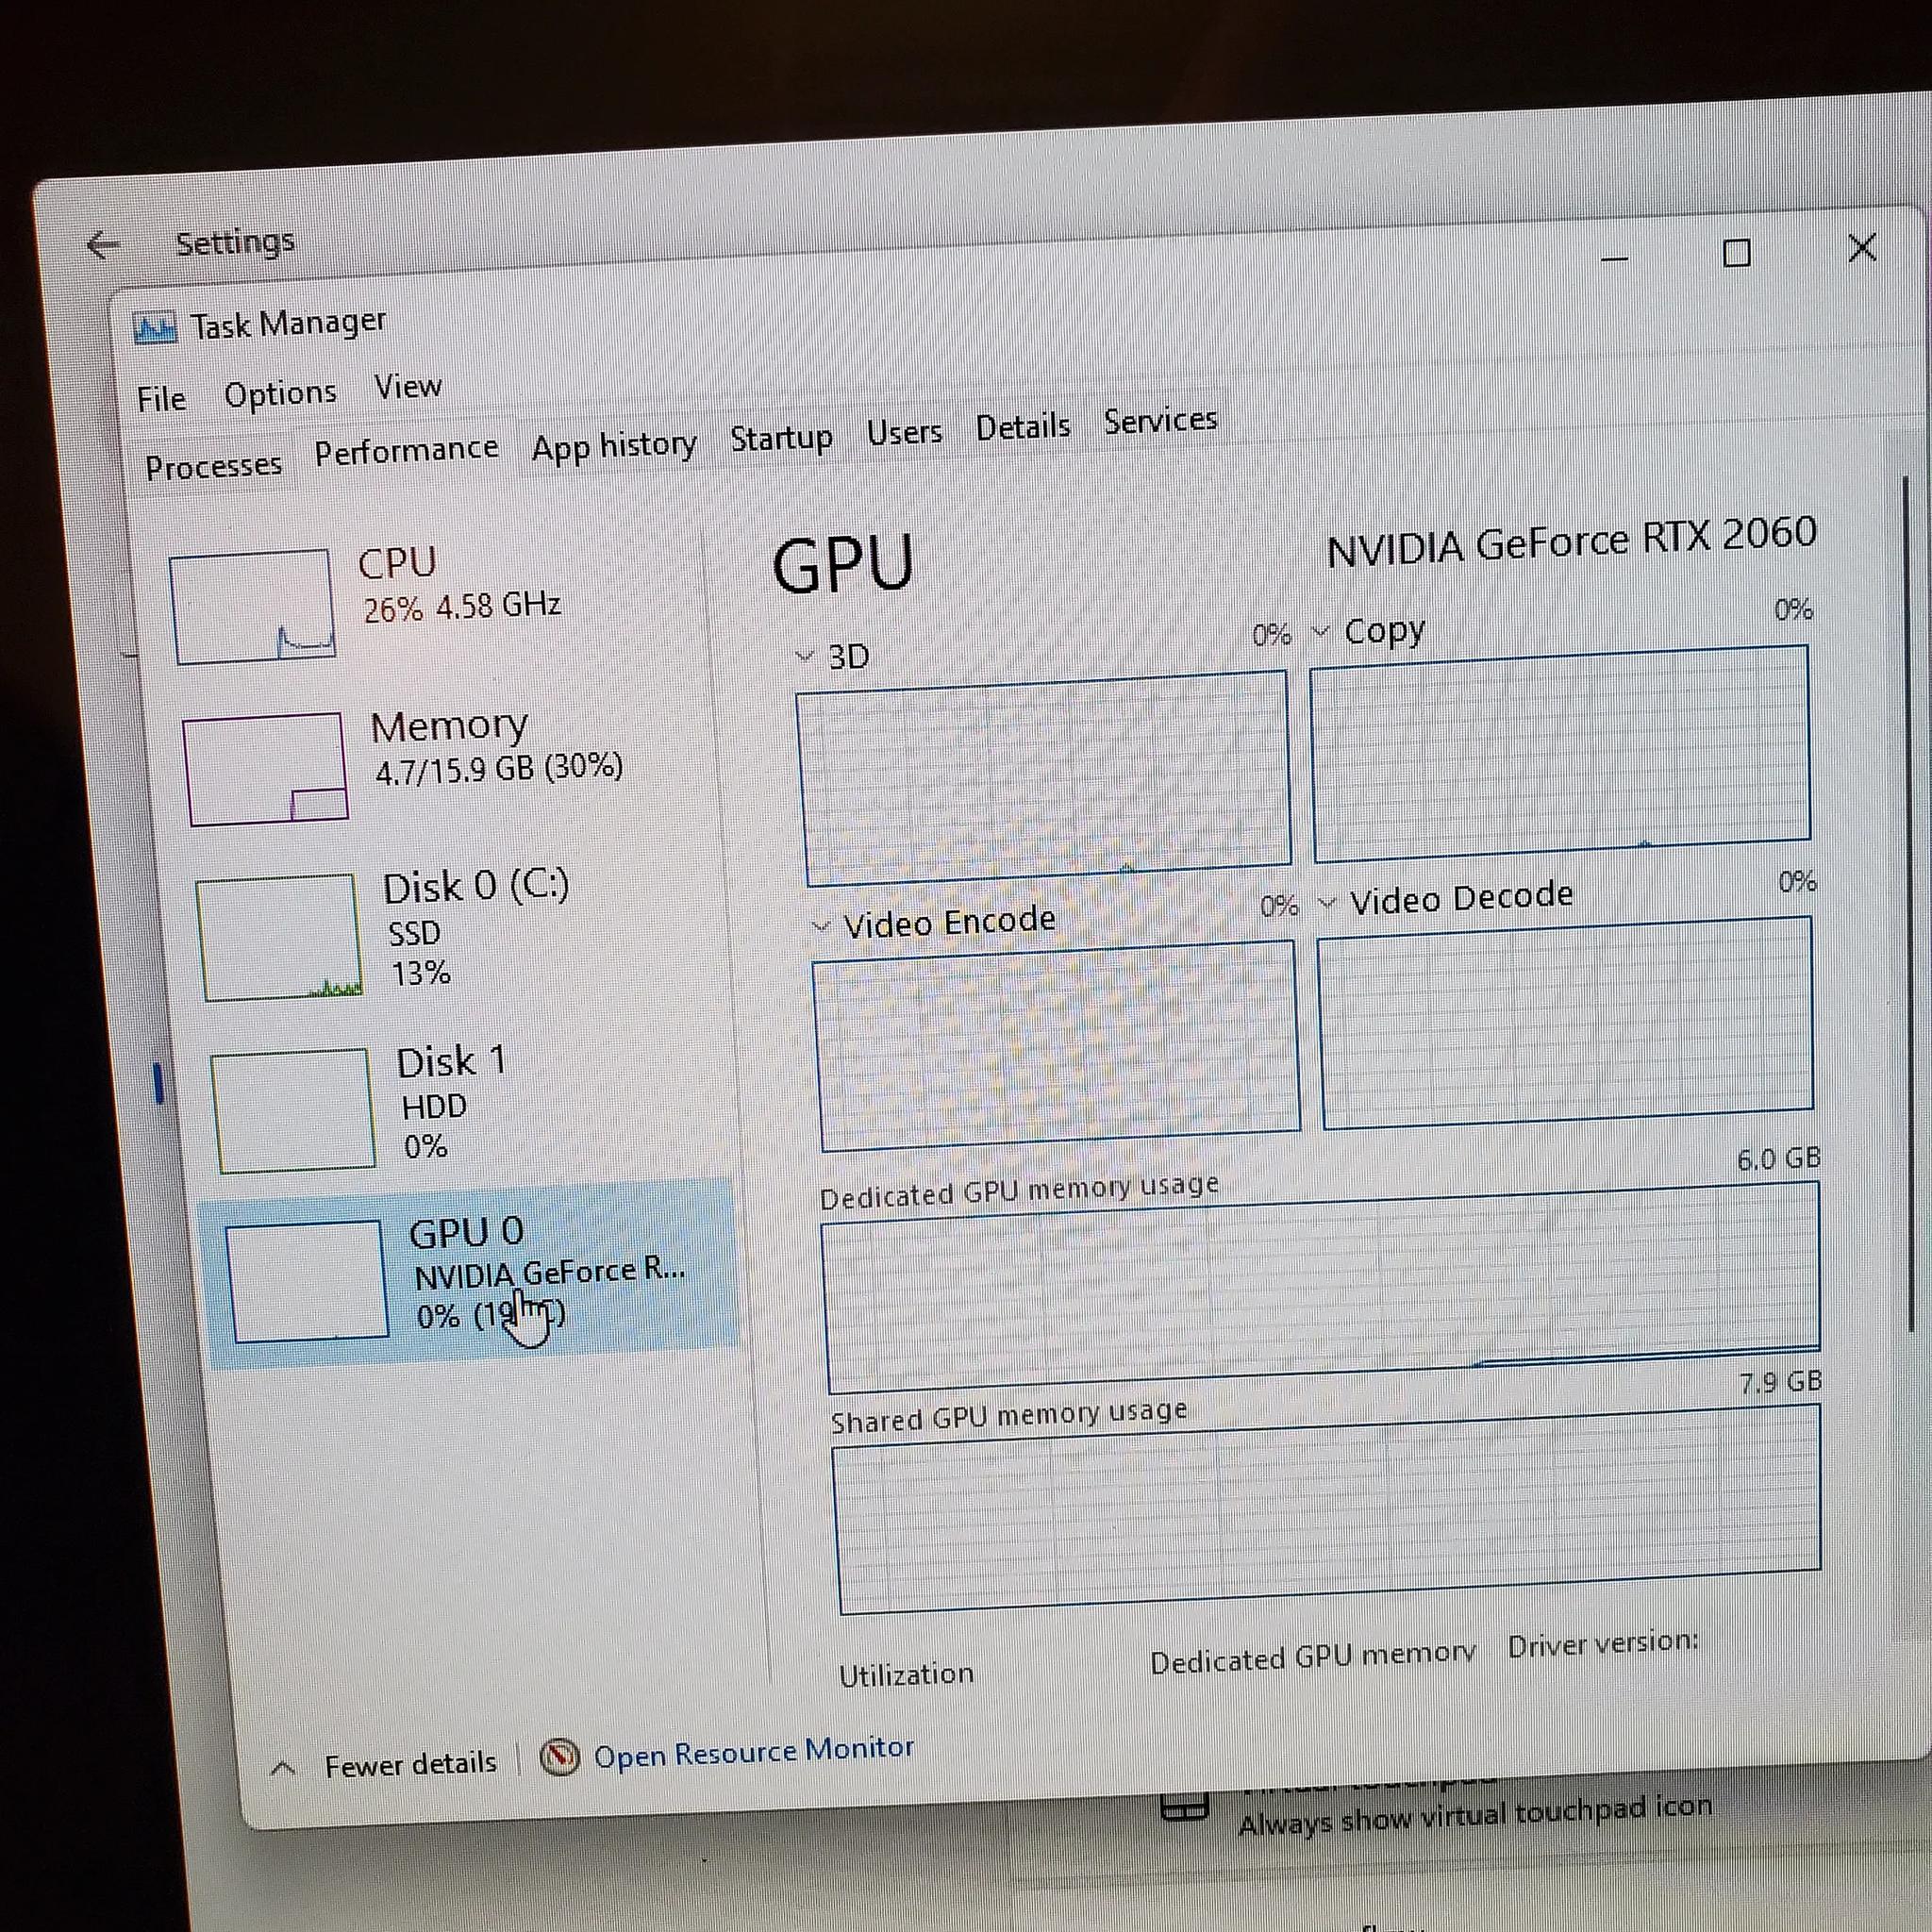The height and width of the screenshot is (1932, 1932).
Task: Click the 26% 4.58 GHz CPU value
Action: (462, 607)
